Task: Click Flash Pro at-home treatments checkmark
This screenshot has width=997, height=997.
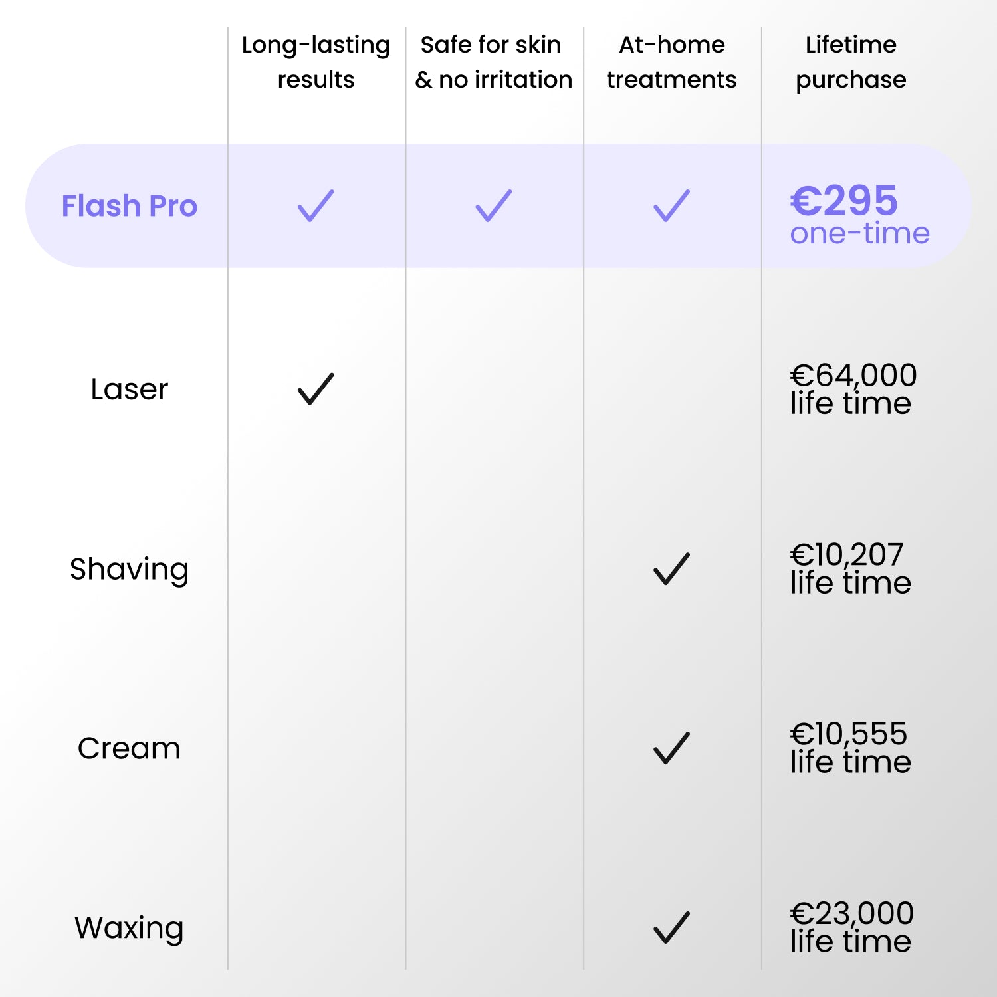Action: pyautogui.click(x=672, y=206)
